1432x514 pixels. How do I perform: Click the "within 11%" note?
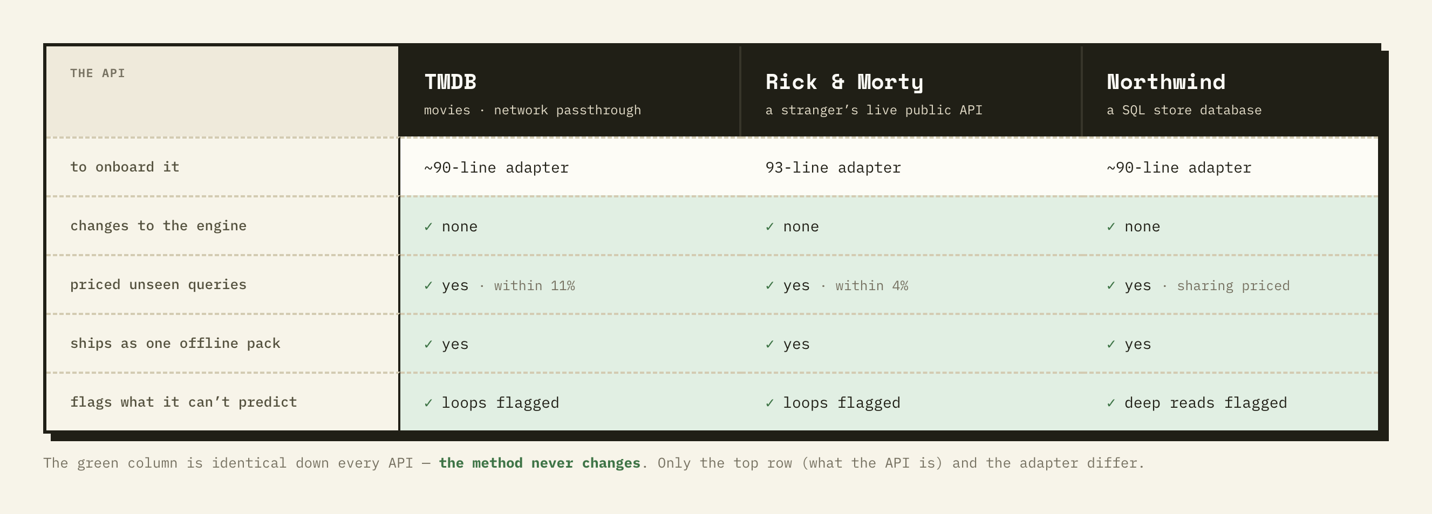(x=535, y=286)
